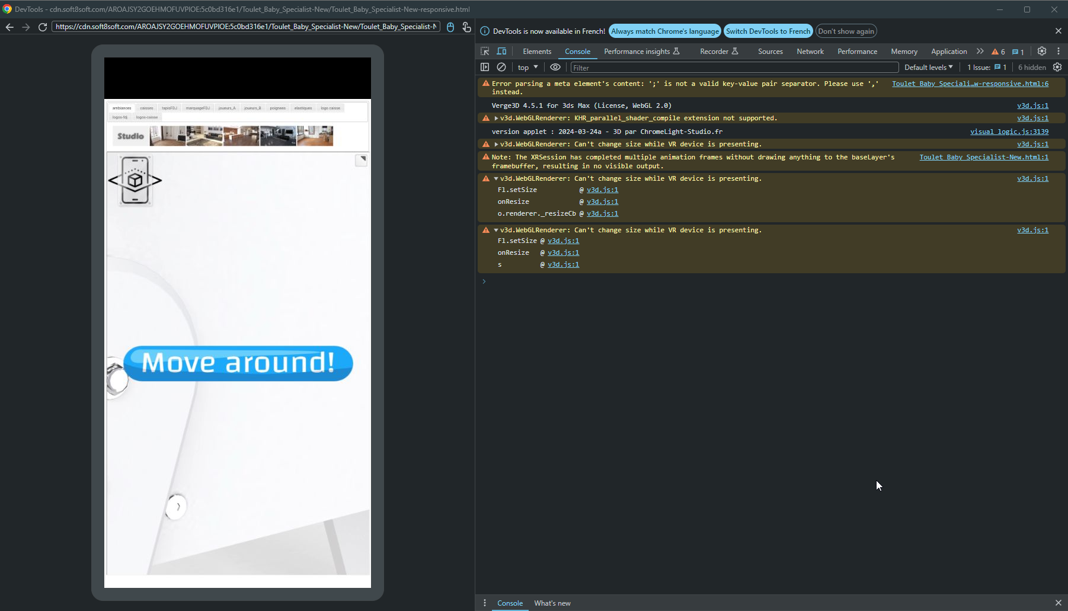
Task: Expand the KHR_parallel_shader_compile warning triangle
Action: pos(496,118)
